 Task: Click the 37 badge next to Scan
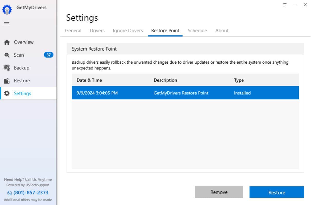(x=49, y=55)
